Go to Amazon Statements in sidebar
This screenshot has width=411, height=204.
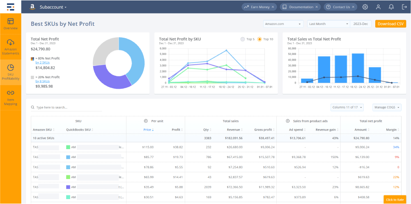pos(11,47)
